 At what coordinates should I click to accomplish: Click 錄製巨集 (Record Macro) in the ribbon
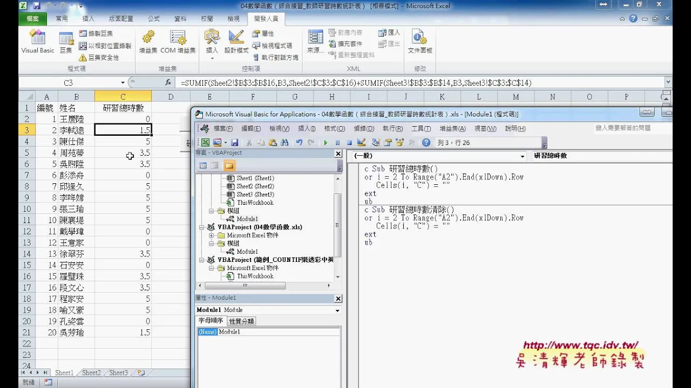pyautogui.click(x=96, y=33)
